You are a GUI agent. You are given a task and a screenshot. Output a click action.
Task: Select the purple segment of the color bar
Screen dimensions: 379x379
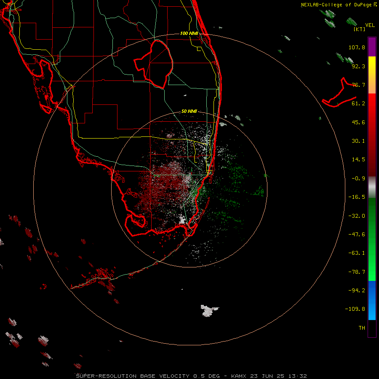(x=372, y=47)
